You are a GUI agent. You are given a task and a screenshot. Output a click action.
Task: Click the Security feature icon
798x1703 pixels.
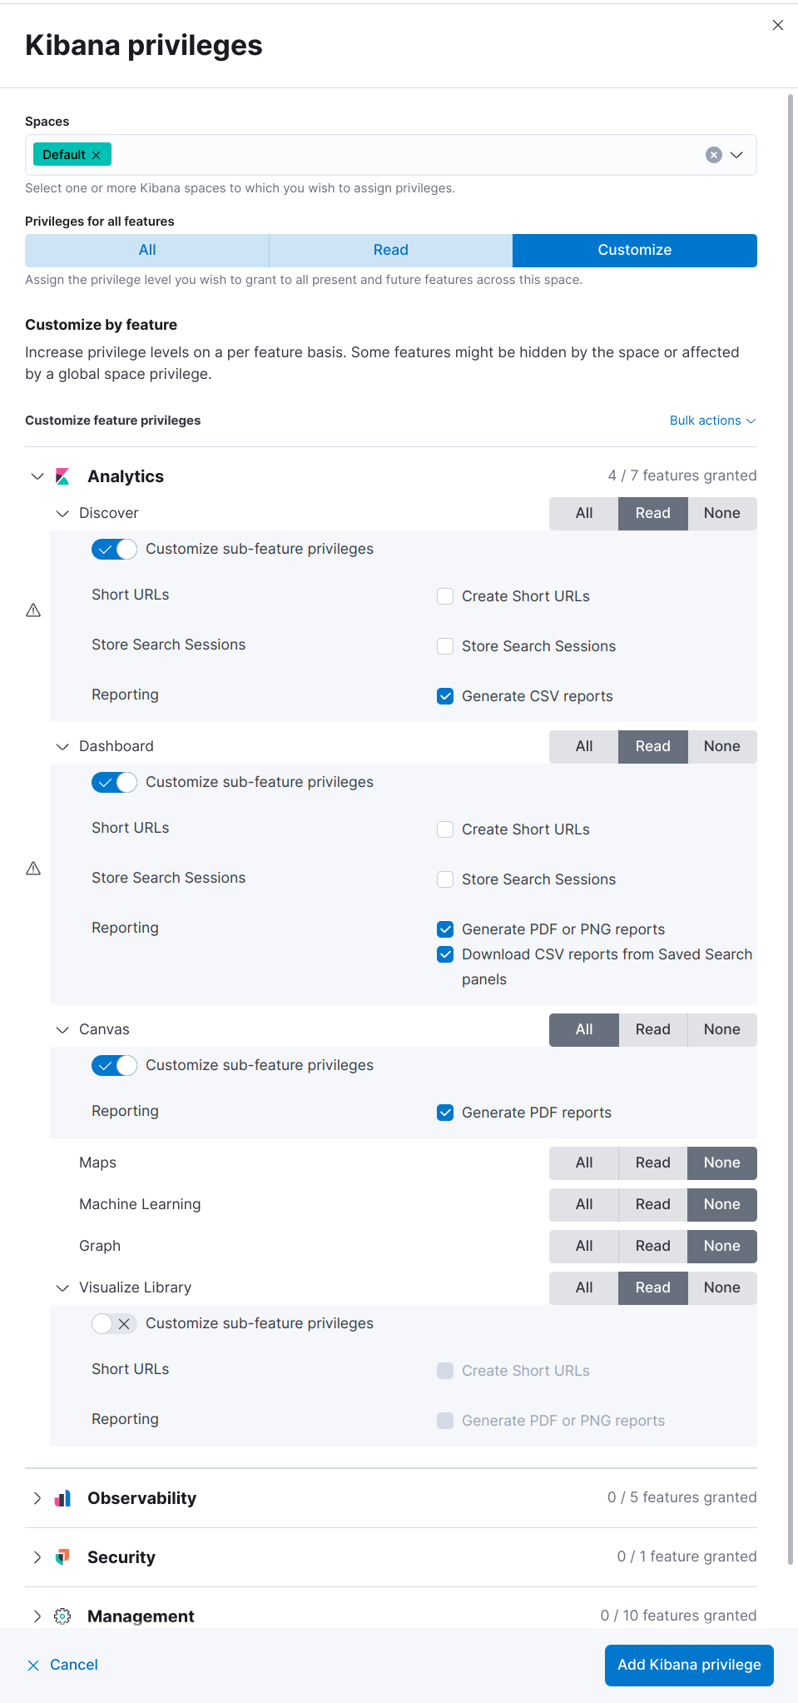click(x=62, y=1556)
